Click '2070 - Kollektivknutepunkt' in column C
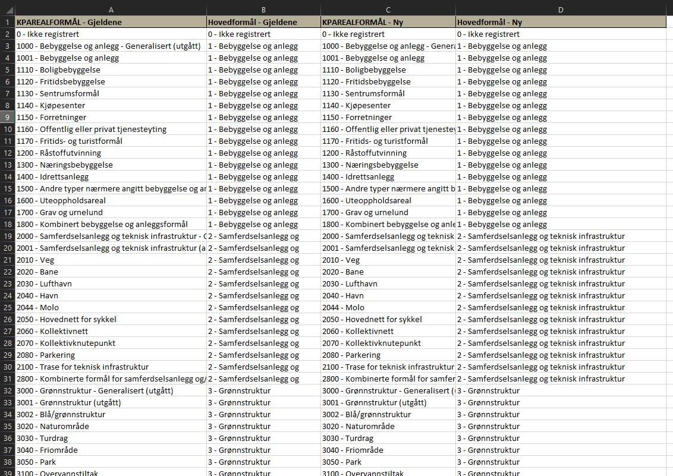 (388, 343)
